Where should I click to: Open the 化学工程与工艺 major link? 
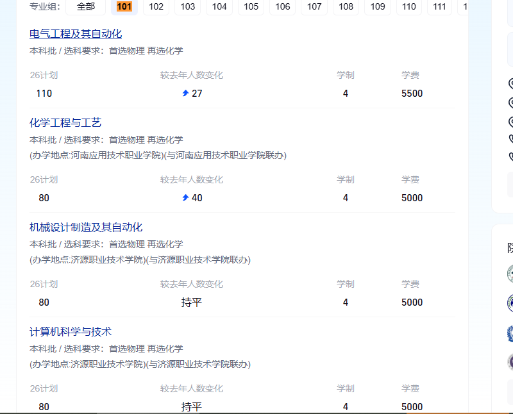[x=65, y=122]
